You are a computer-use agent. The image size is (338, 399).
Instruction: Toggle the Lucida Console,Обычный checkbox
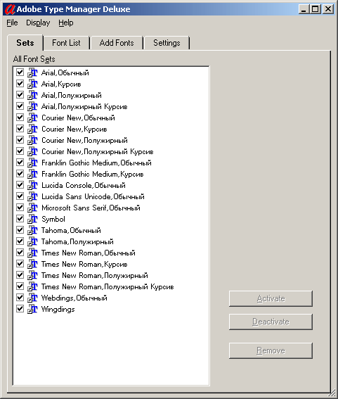(20, 185)
